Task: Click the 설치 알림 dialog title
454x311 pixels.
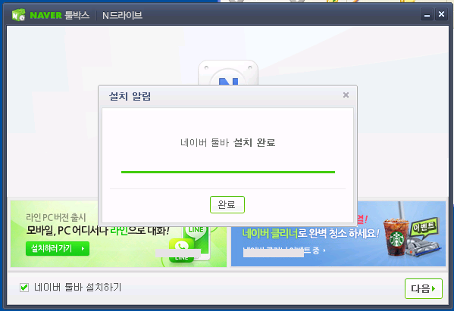Action: tap(130, 96)
